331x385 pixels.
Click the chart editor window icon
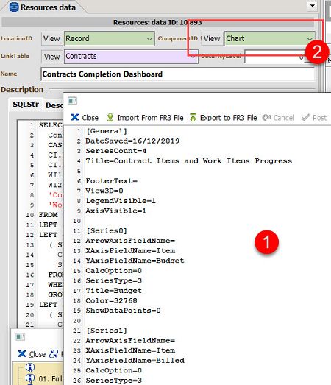[72, 101]
